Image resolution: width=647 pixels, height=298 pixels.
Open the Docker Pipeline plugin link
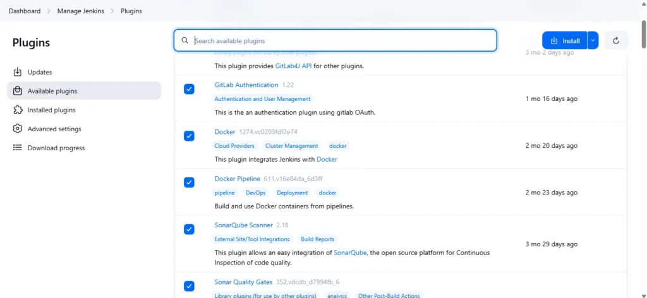pos(237,179)
